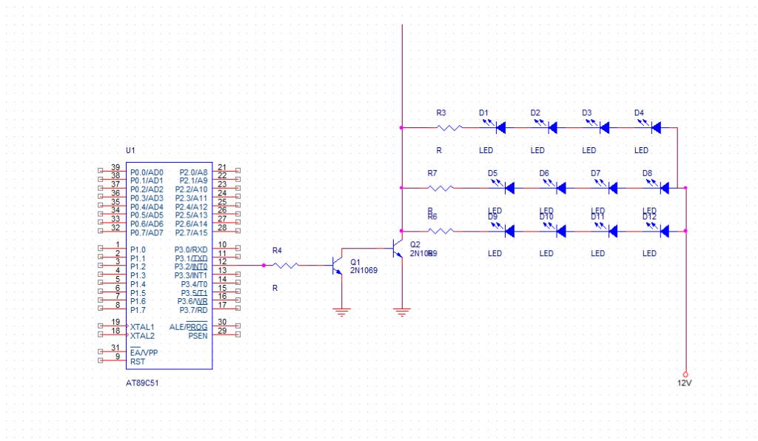Select the R6 resistor symbol

click(x=440, y=232)
